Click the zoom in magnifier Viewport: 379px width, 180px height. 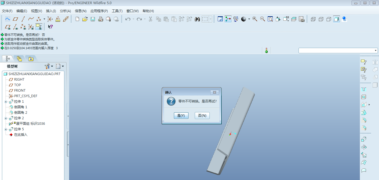click(255, 19)
